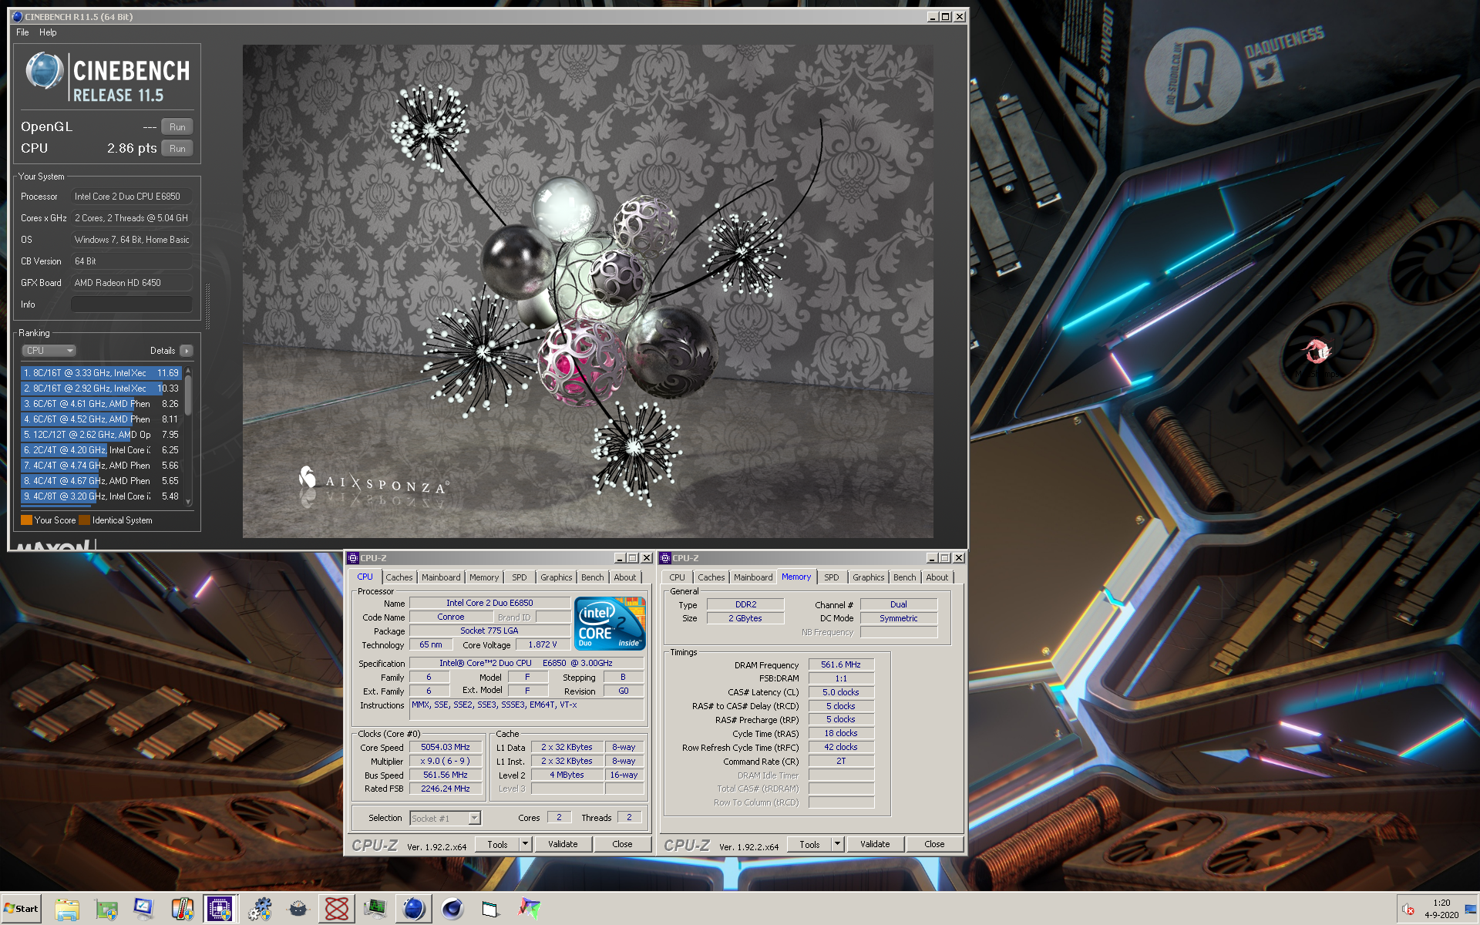
Task: Open Memory tab in left CPU-Z window
Action: pos(484,577)
